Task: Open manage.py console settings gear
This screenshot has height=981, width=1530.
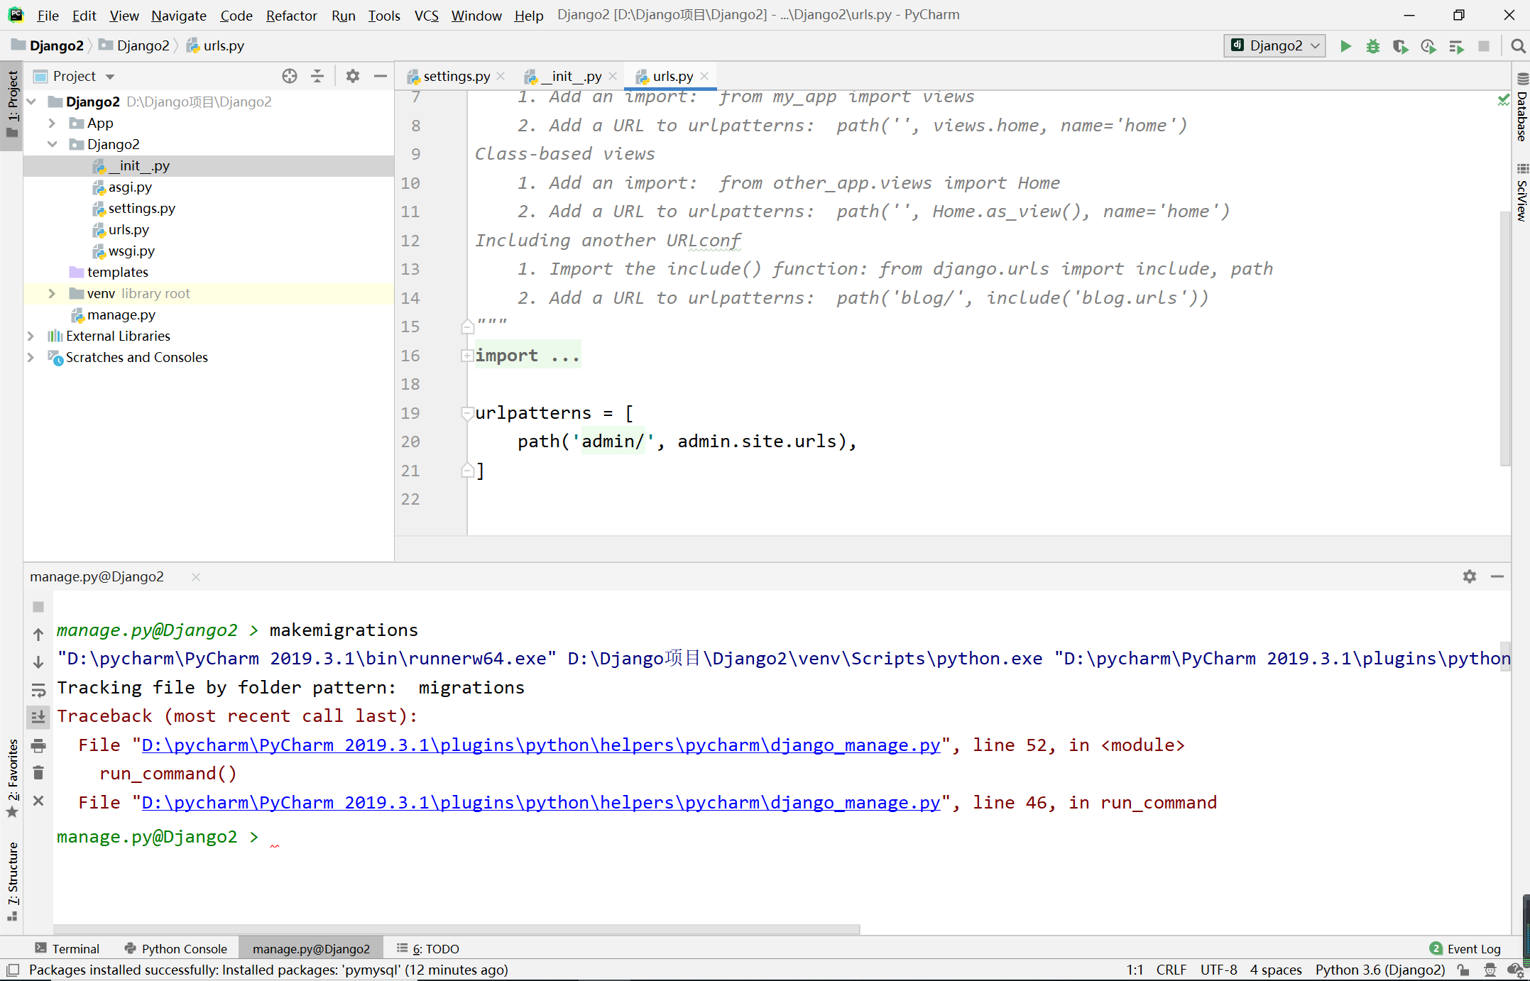Action: [x=1470, y=576]
